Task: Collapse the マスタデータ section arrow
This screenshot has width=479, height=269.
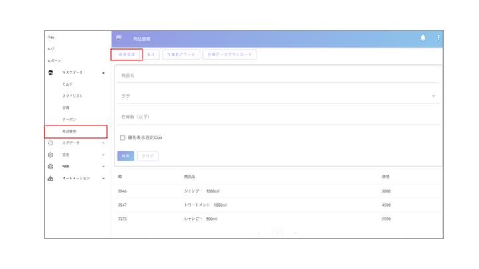Action: 104,73
